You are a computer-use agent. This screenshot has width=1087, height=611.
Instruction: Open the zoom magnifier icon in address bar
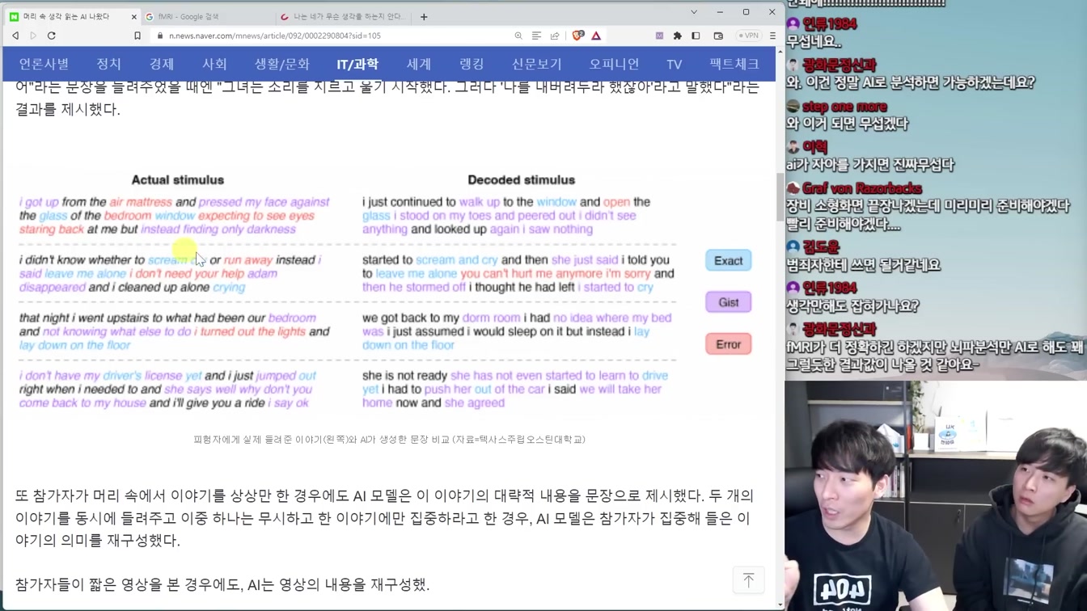click(518, 36)
